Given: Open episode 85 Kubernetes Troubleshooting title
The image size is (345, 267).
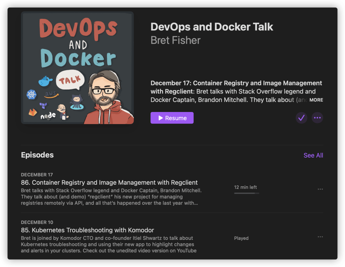Looking at the screenshot, I should 87,230.
